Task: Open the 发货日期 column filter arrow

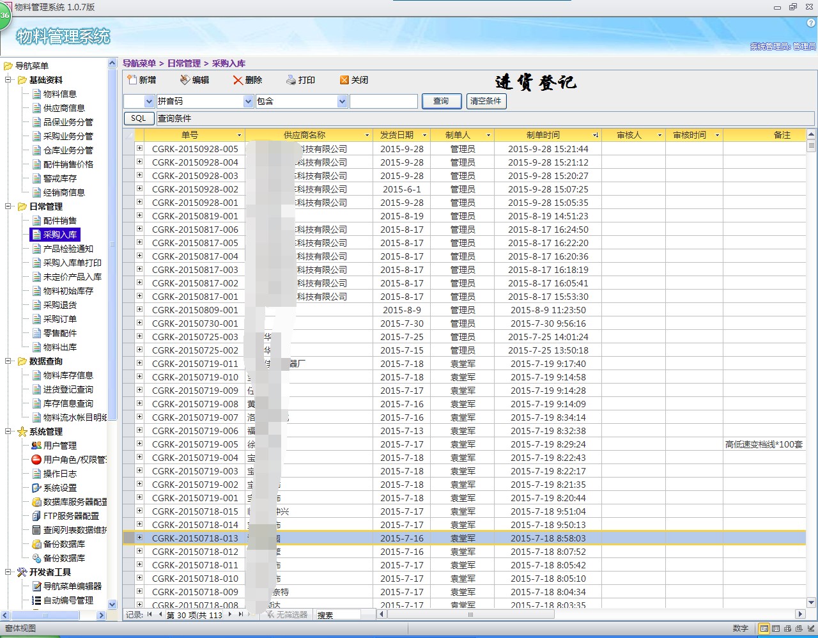Action: [x=425, y=136]
